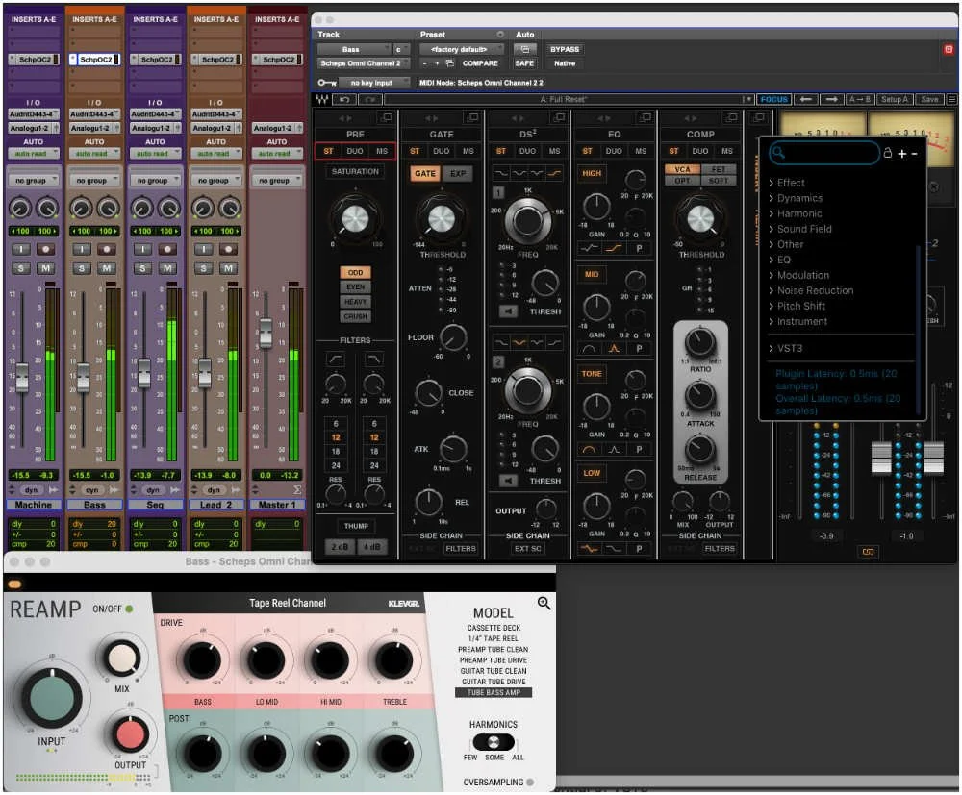Toggle input monitoring on Lead_2 track
This screenshot has width=962, height=795.
[204, 250]
